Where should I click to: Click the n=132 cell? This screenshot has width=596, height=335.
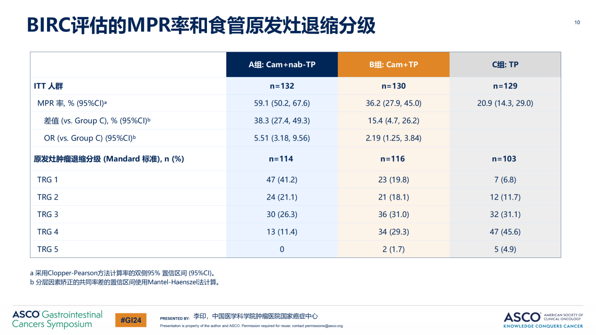point(282,86)
